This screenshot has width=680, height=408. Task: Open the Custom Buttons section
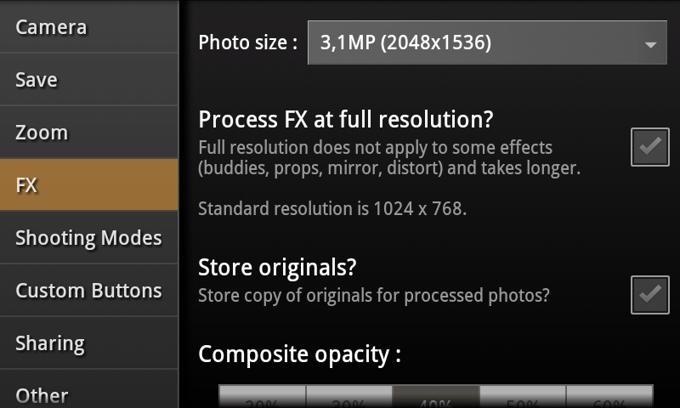click(x=88, y=291)
